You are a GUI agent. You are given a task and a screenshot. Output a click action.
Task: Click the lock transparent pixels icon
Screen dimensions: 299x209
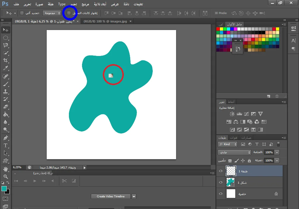230,161
